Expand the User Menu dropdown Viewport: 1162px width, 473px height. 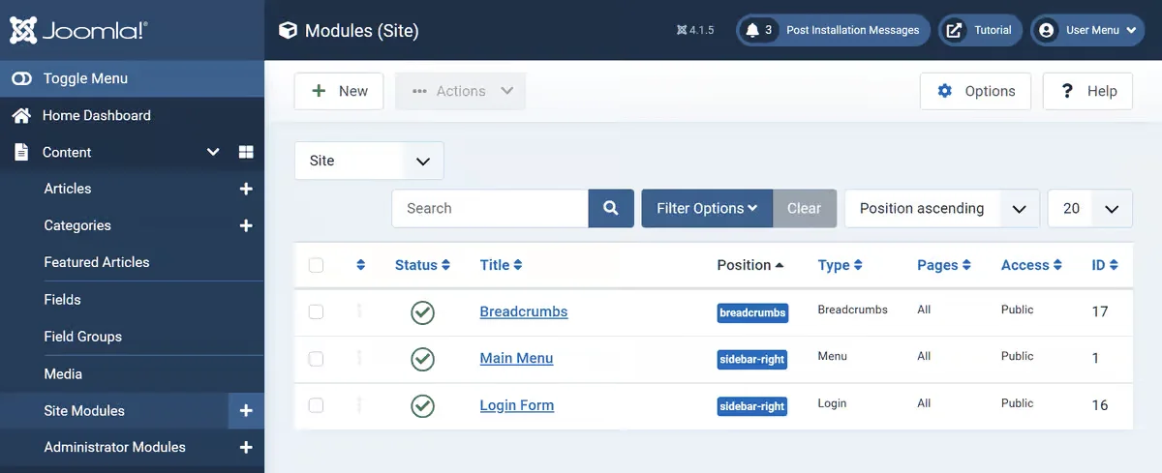tap(1087, 30)
